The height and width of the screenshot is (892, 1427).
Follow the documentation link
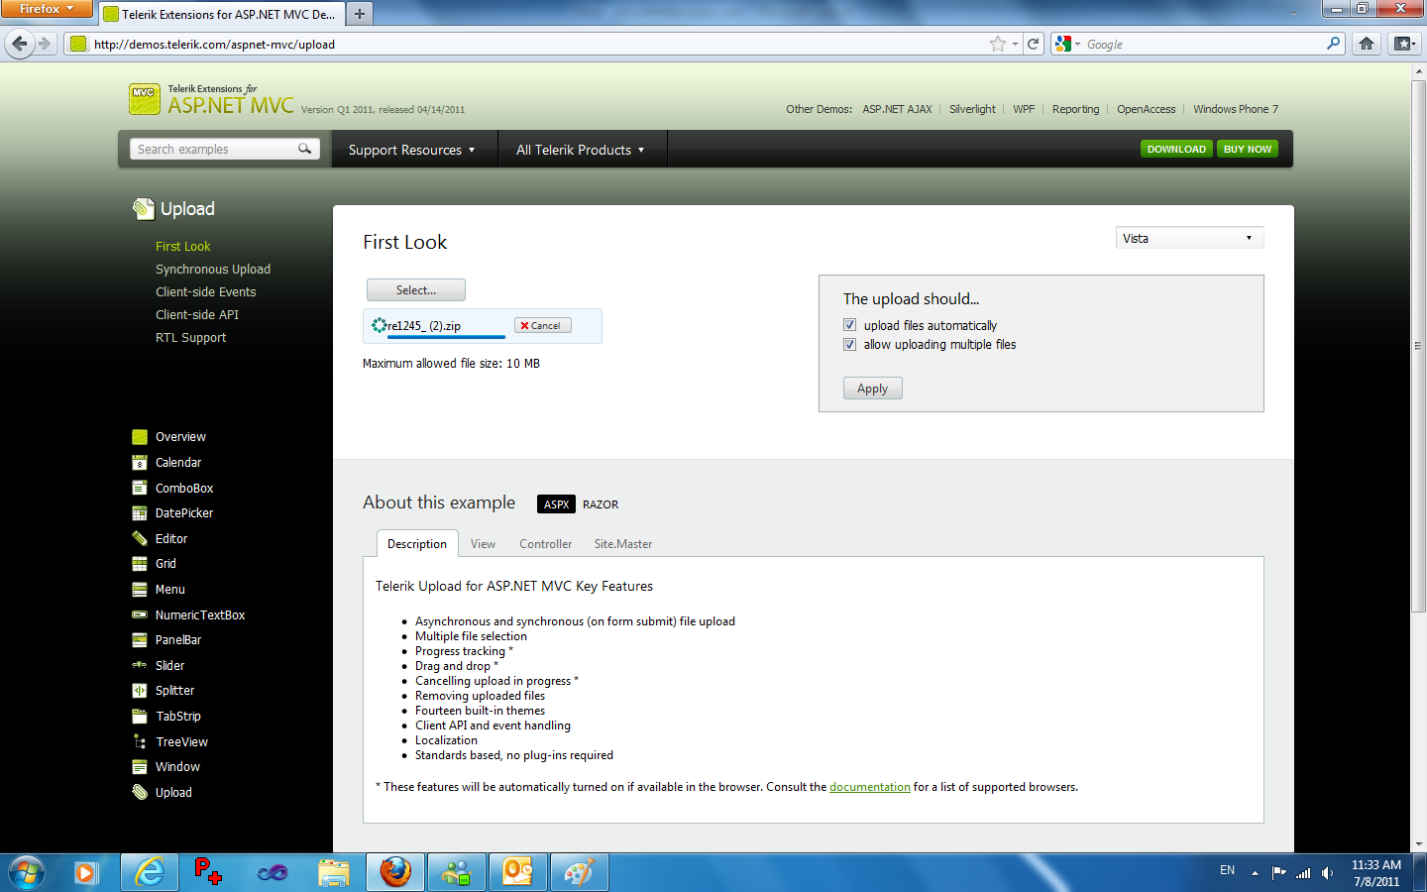pos(870,787)
